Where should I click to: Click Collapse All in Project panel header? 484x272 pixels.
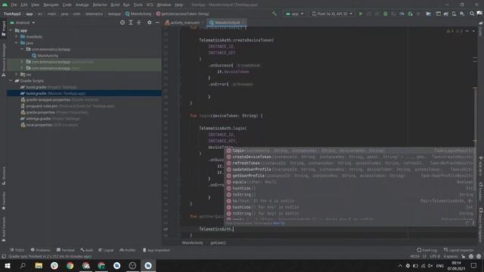139,23
